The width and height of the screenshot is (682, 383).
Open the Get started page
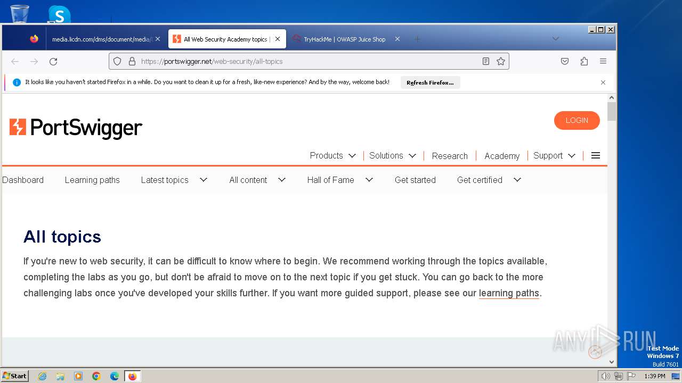[415, 180]
